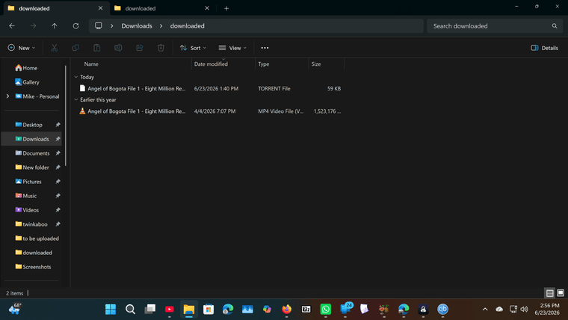The image size is (568, 320).
Task: Sort by the Name column header
Action: 91,64
